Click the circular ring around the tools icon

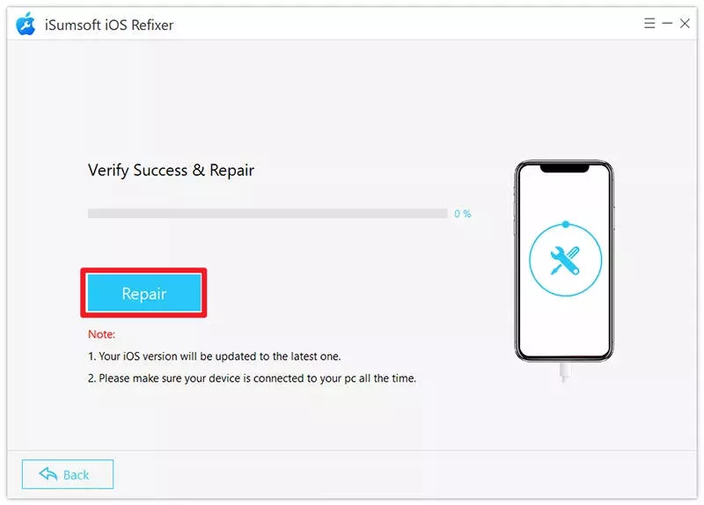pos(565,260)
